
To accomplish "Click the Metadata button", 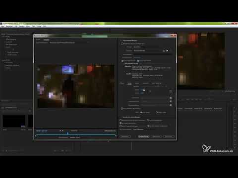I will [125, 136].
